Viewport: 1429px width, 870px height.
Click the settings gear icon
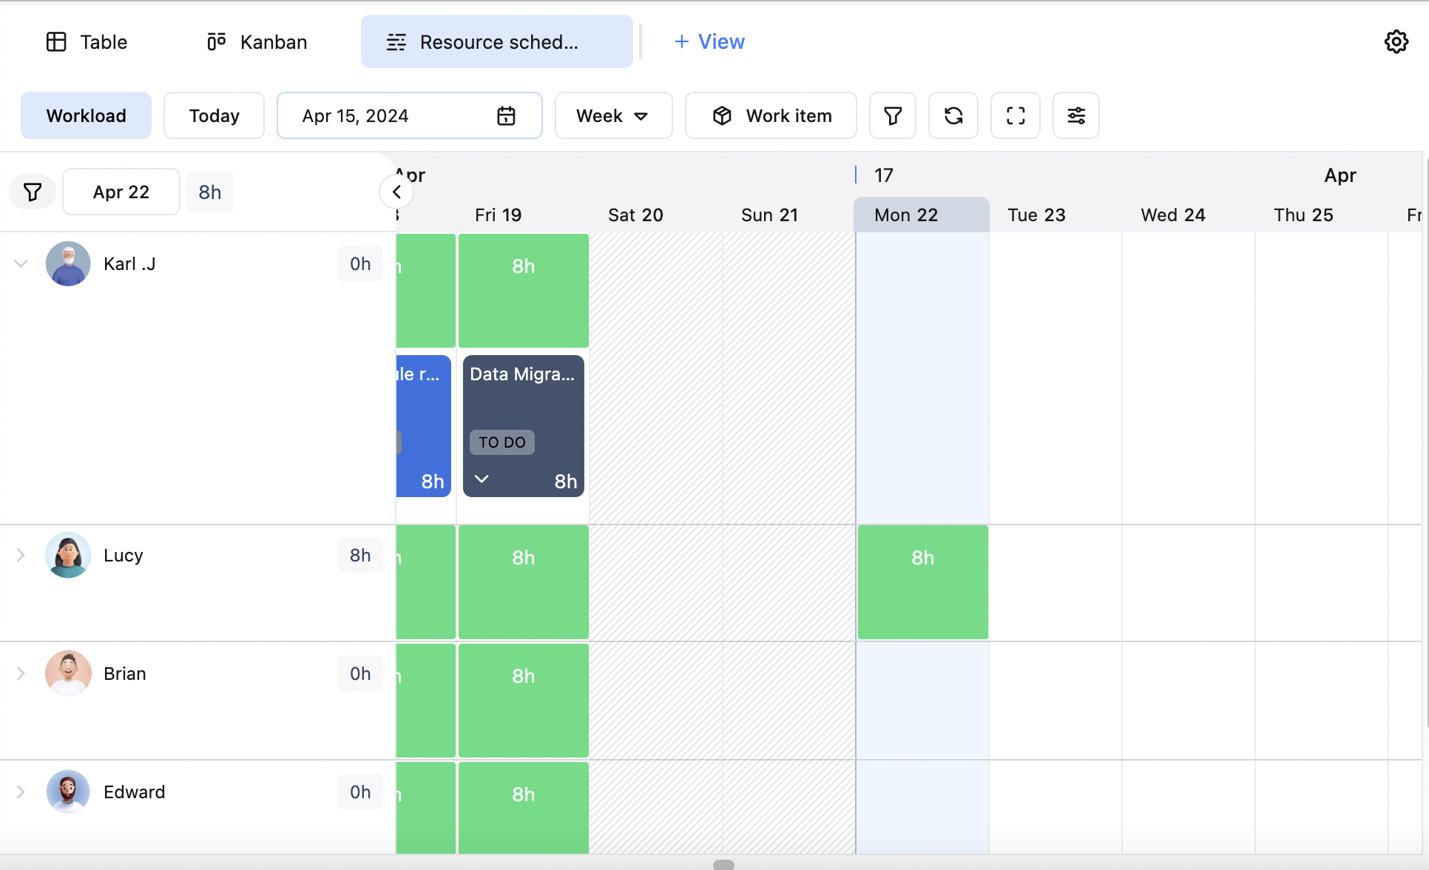tap(1396, 41)
